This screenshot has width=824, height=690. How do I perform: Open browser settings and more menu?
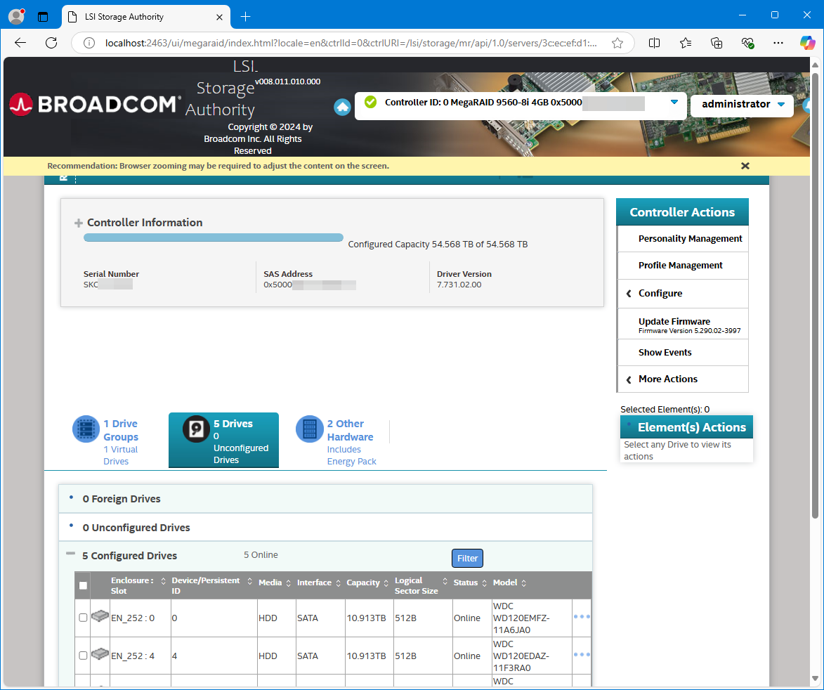(778, 43)
